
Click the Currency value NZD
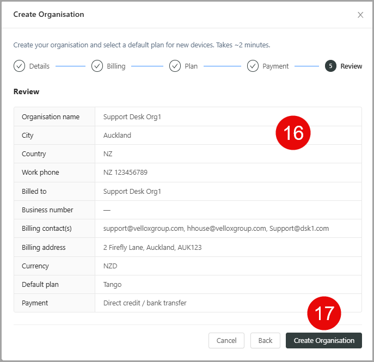point(110,266)
